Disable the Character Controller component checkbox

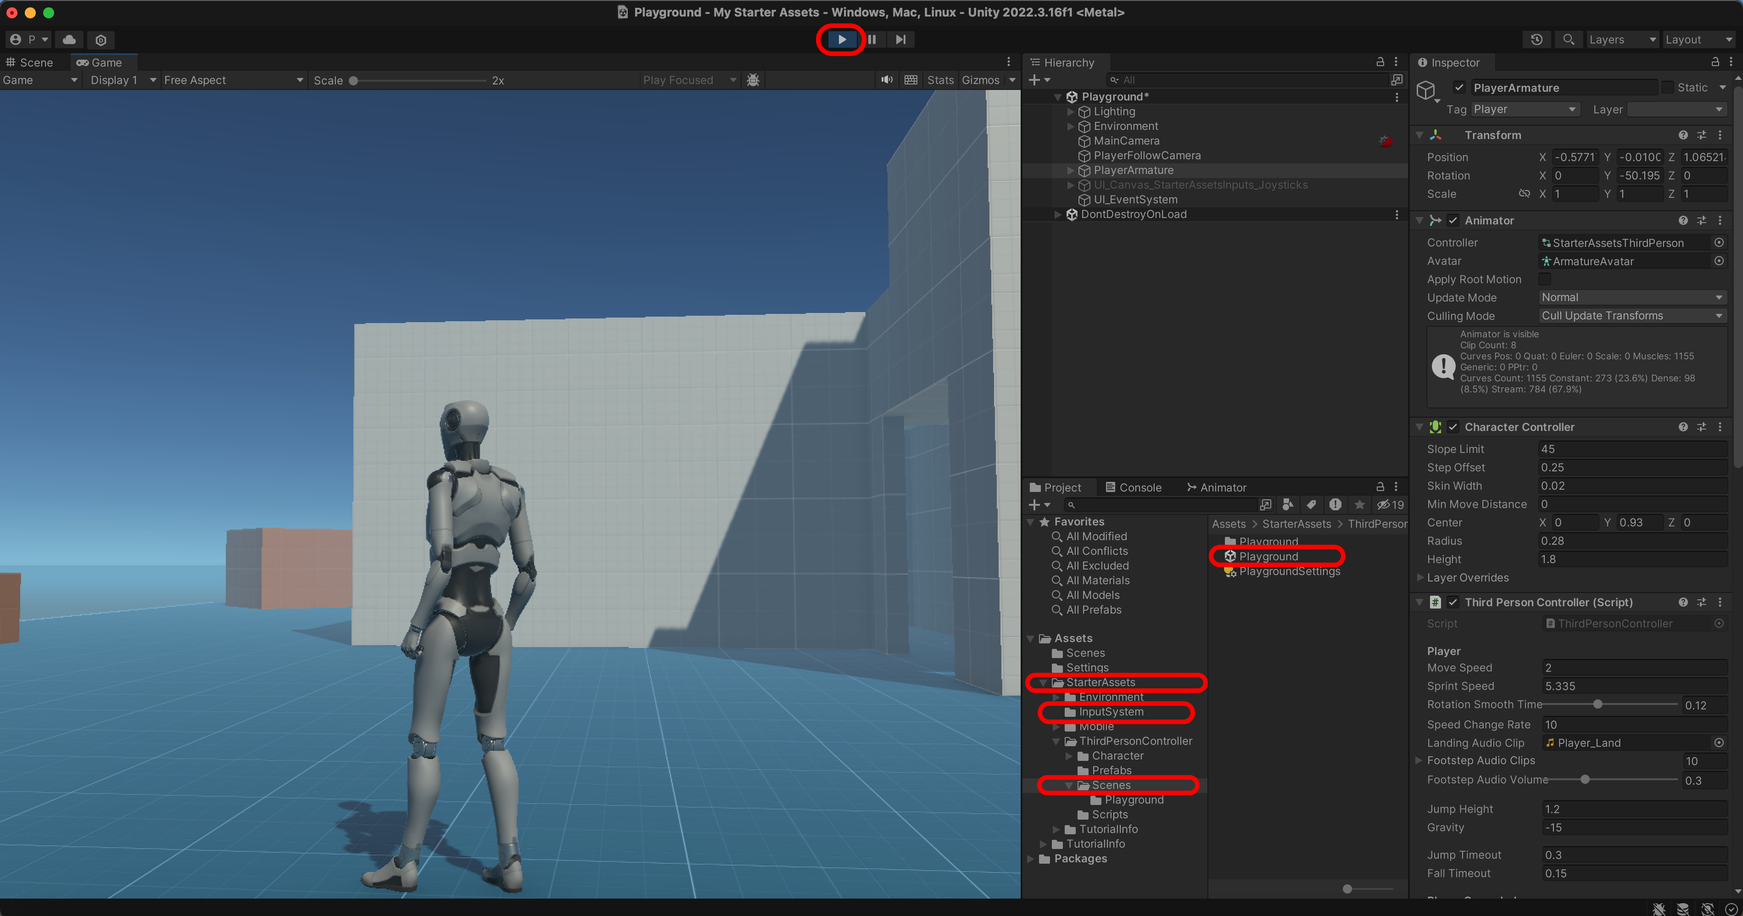(x=1453, y=427)
